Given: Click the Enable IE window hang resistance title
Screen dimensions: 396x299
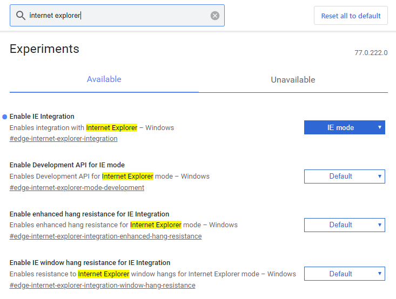Looking at the screenshot, I should tap(90, 263).
